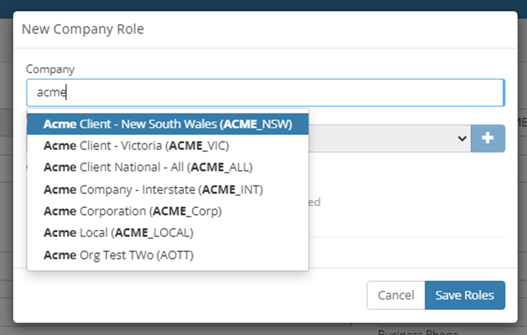Click into the Company search field
The height and width of the screenshot is (335, 527).
265,92
